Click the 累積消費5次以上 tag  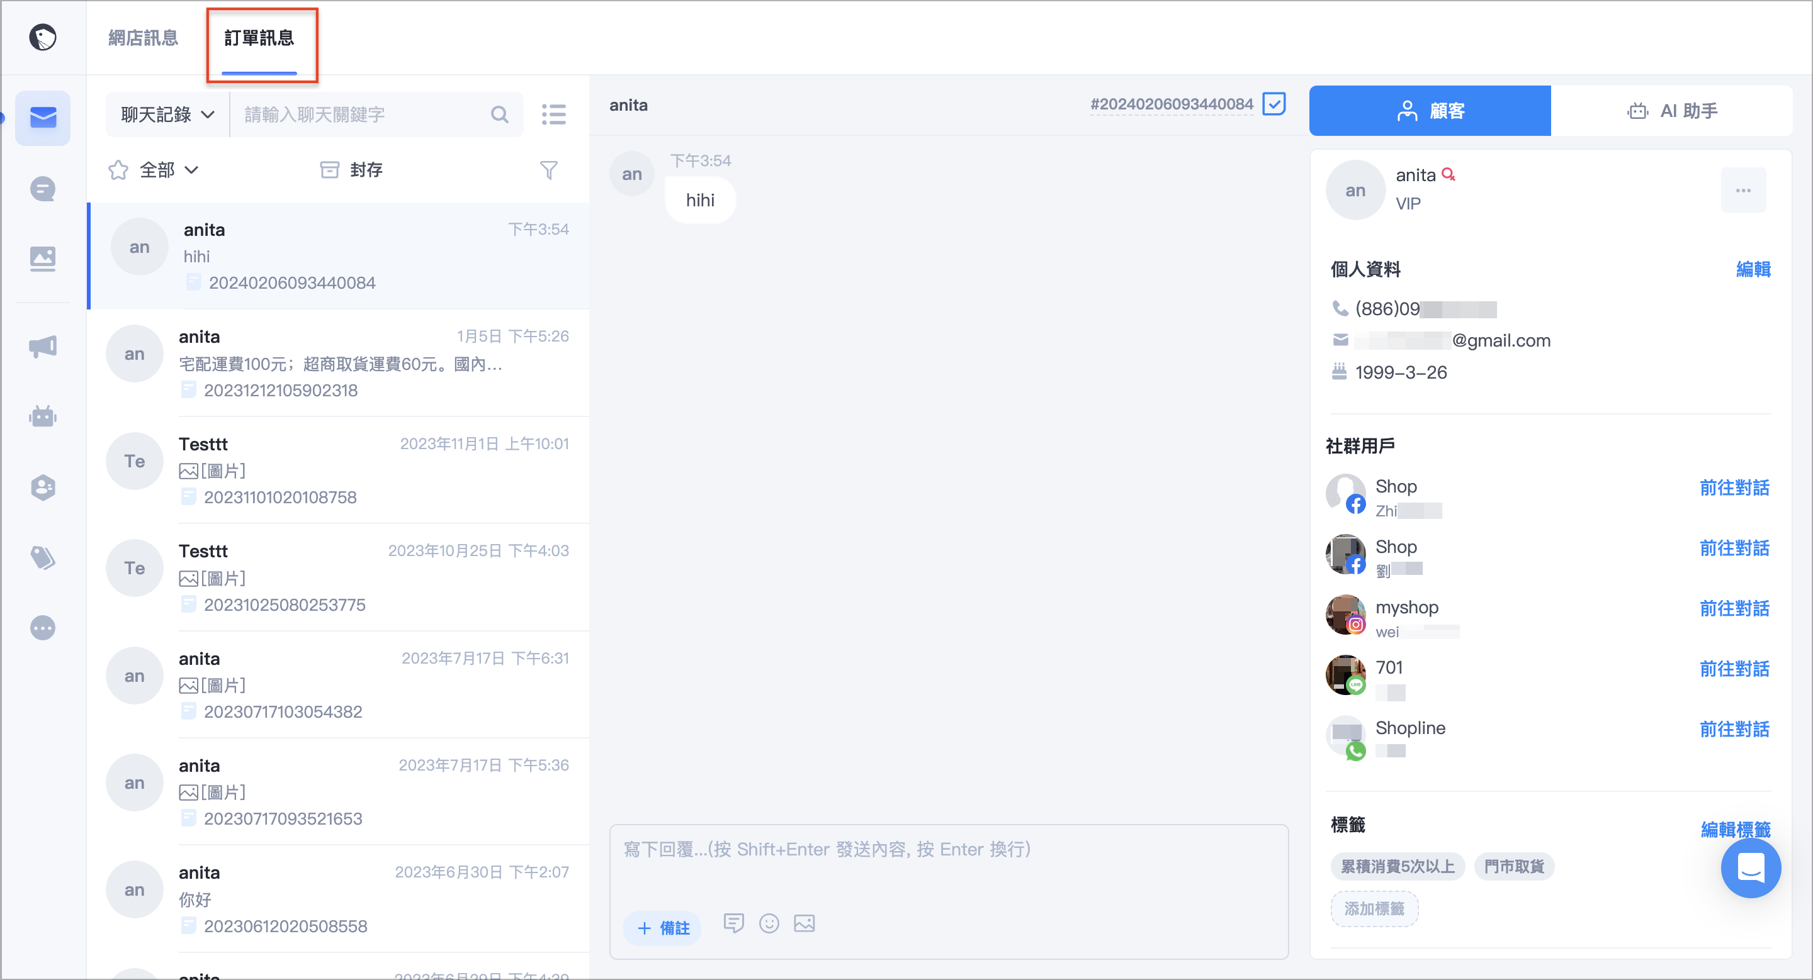coord(1397,866)
